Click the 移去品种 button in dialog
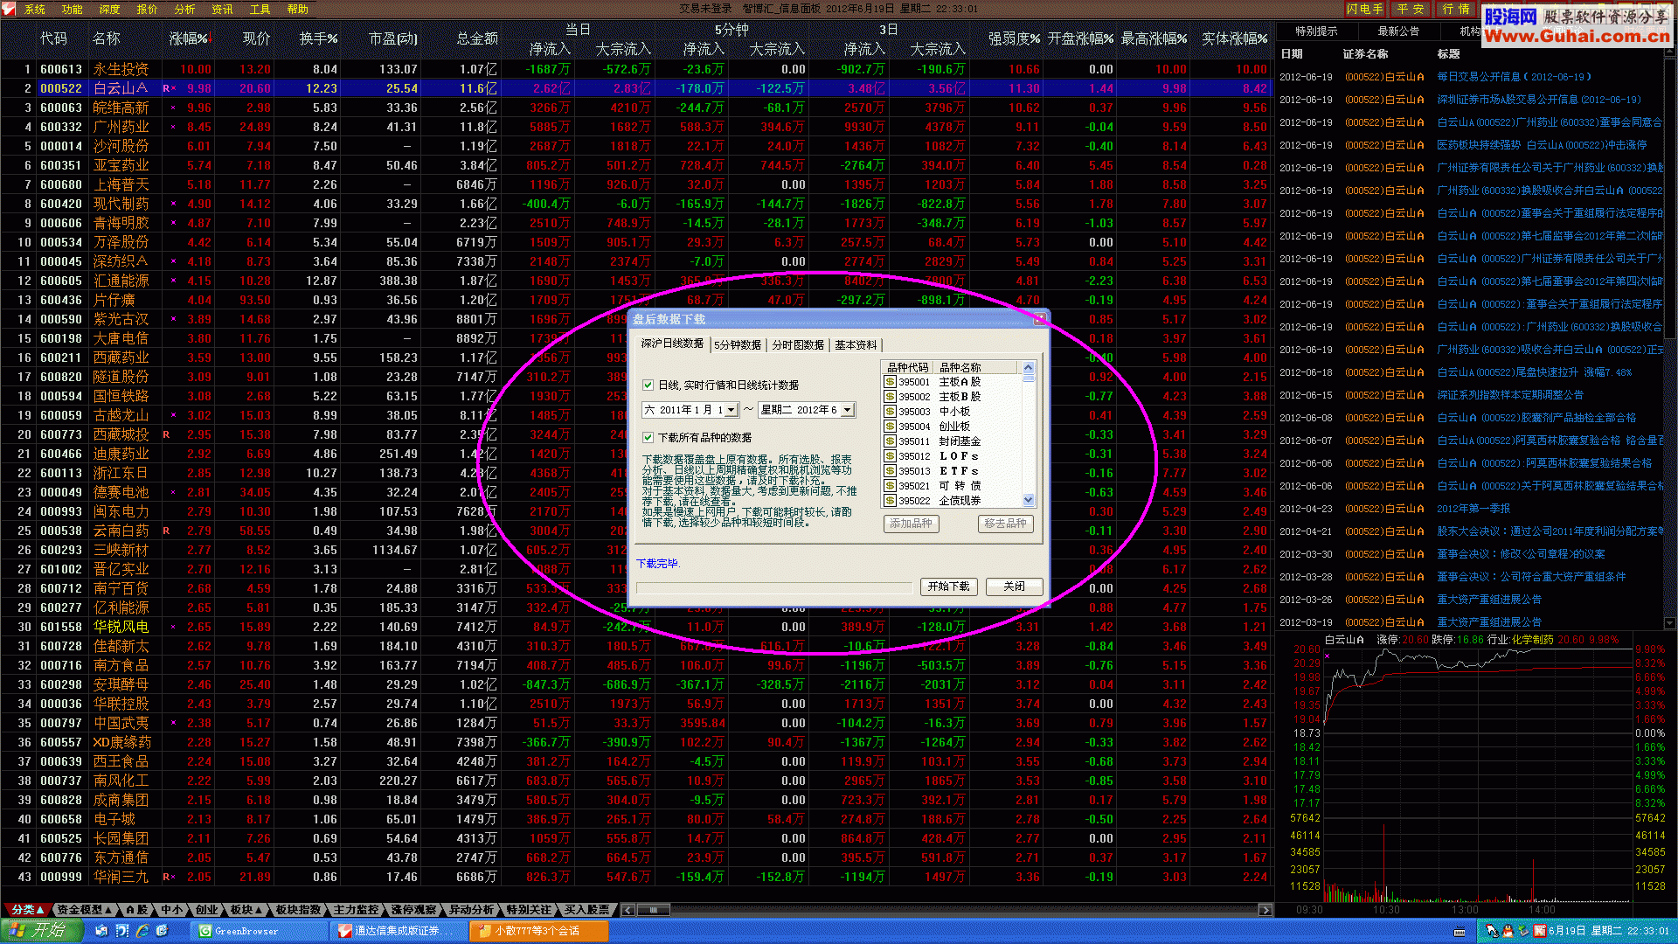This screenshot has width=1678, height=944. point(1002,524)
